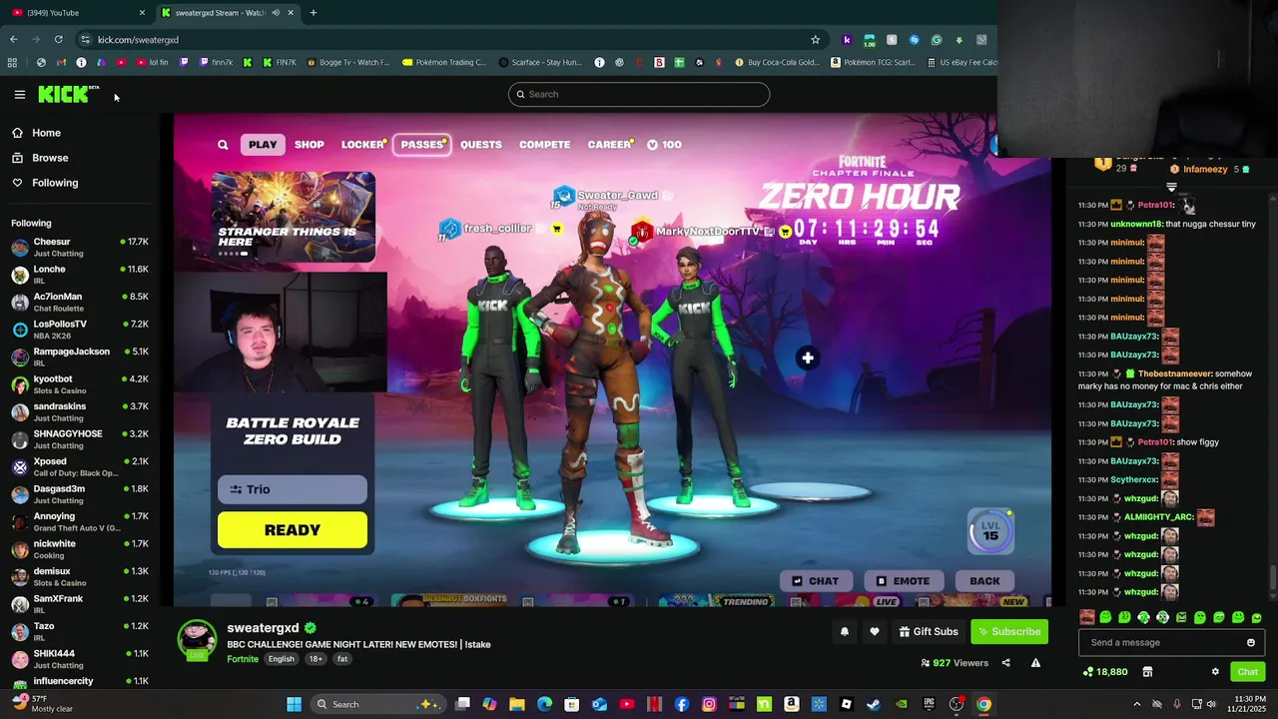The image size is (1278, 719).
Task: Toggle stream notifications bell
Action: pyautogui.click(x=845, y=631)
